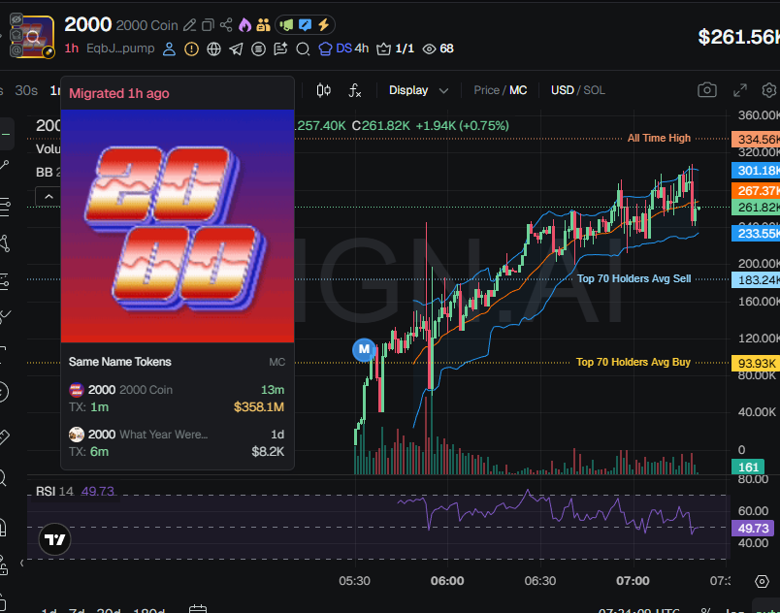Expand chart to fullscreen

coord(740,90)
